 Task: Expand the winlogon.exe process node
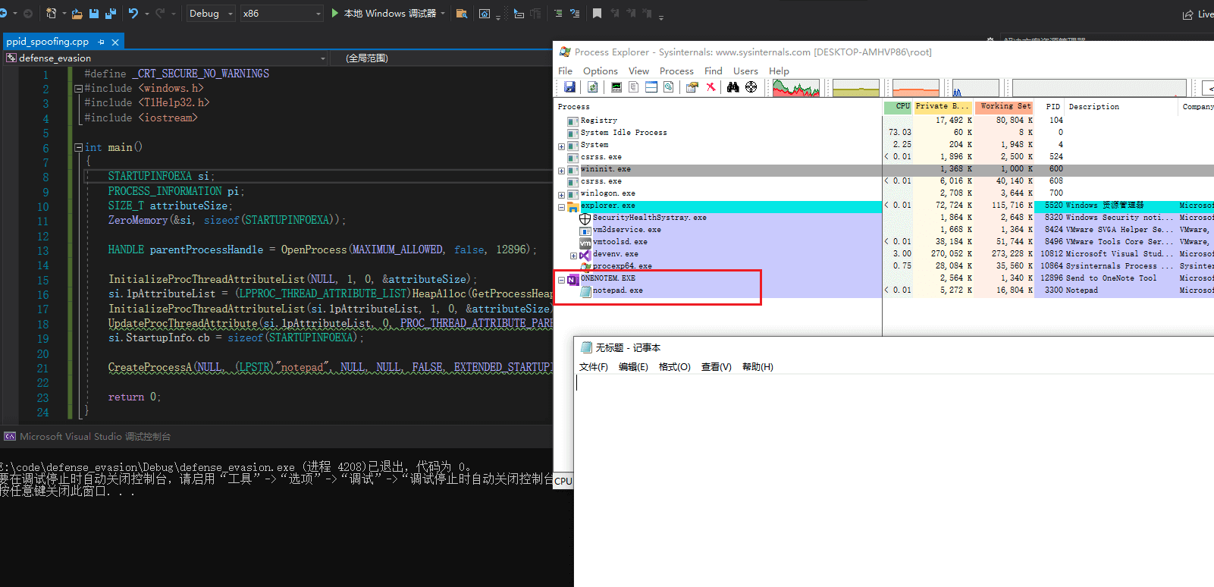point(561,195)
